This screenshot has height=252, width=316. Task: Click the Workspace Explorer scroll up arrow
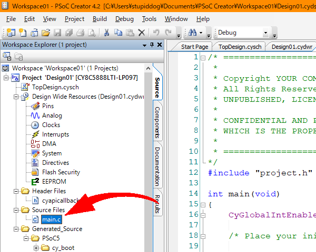[148, 68]
